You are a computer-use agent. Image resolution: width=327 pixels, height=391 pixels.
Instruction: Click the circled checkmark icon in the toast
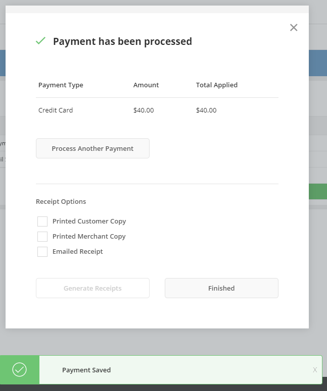20,369
